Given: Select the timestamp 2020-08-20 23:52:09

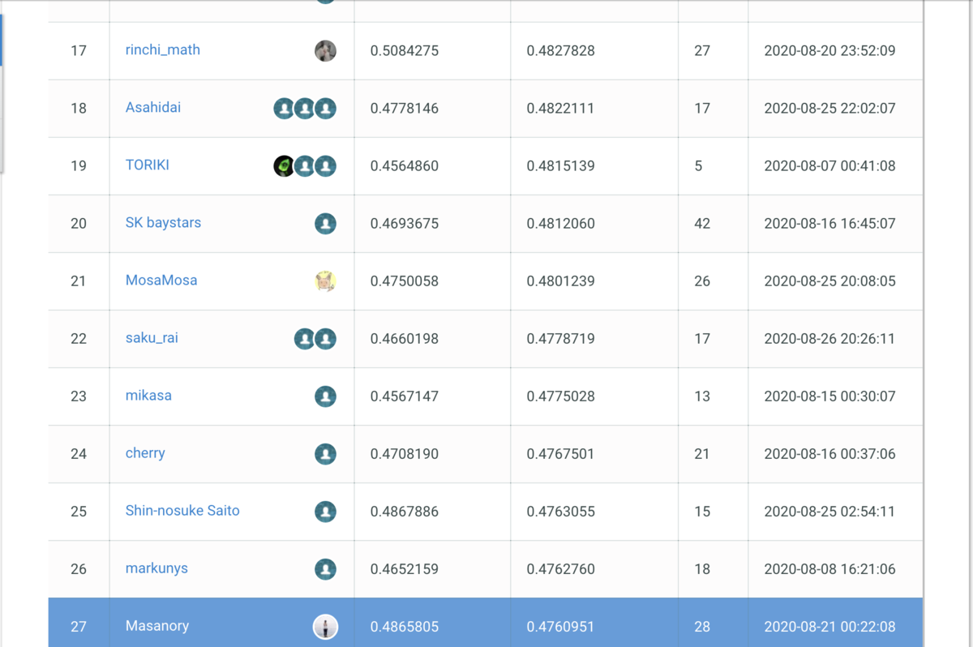Looking at the screenshot, I should tap(829, 50).
